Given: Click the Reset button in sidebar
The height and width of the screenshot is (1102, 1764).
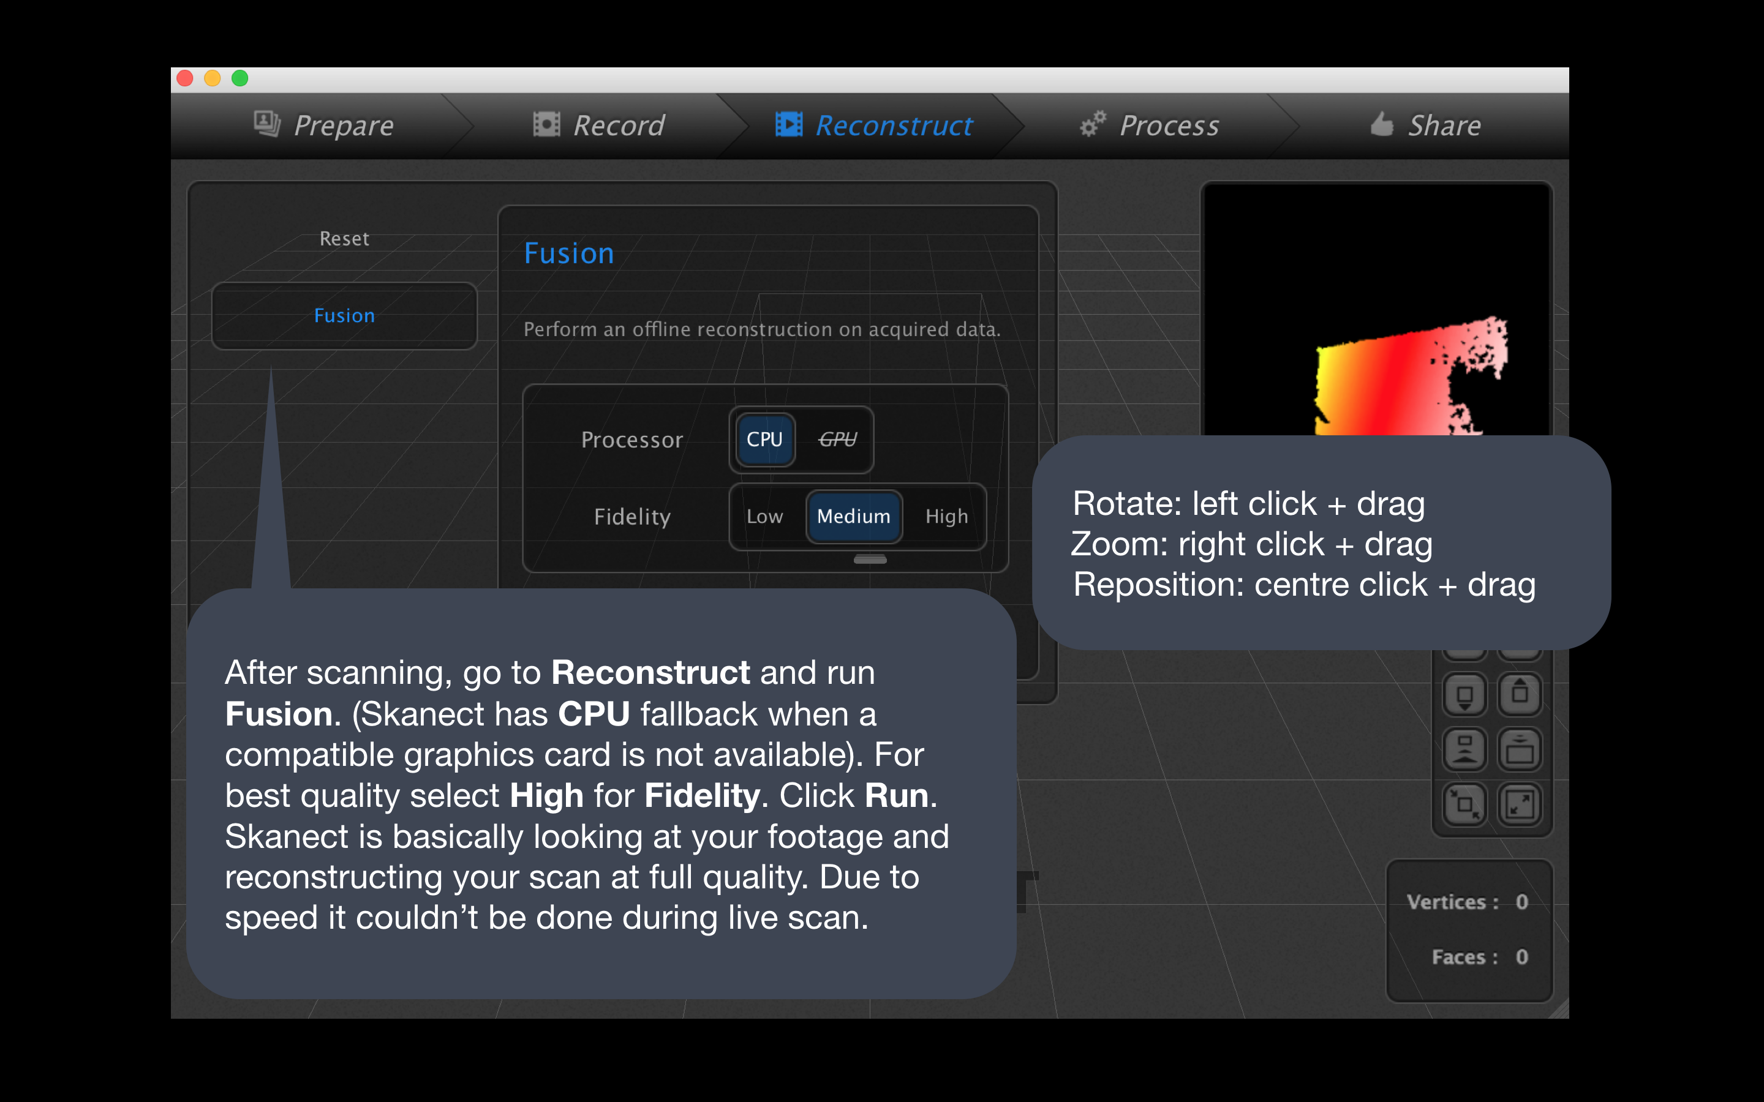Looking at the screenshot, I should click(344, 239).
